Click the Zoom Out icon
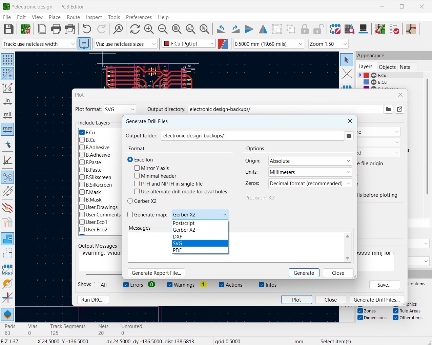Viewport: 432px width, 345px height. pyautogui.click(x=163, y=29)
